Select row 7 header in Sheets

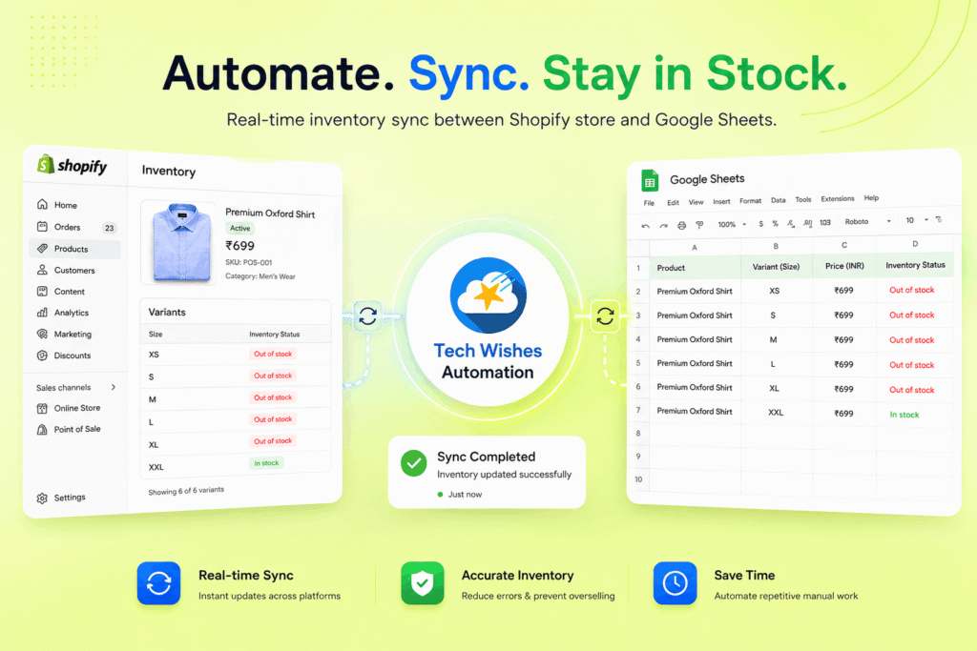point(638,410)
